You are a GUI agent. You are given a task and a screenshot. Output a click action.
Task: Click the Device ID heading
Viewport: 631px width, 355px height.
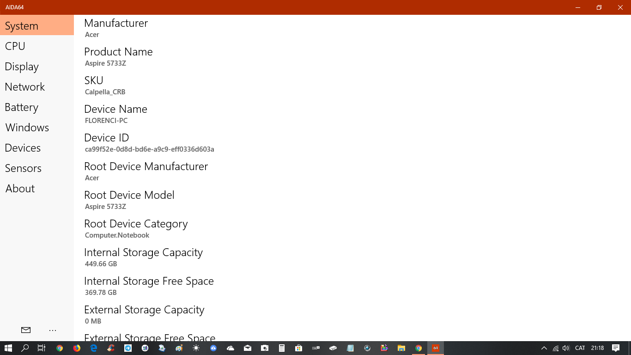[107, 138]
